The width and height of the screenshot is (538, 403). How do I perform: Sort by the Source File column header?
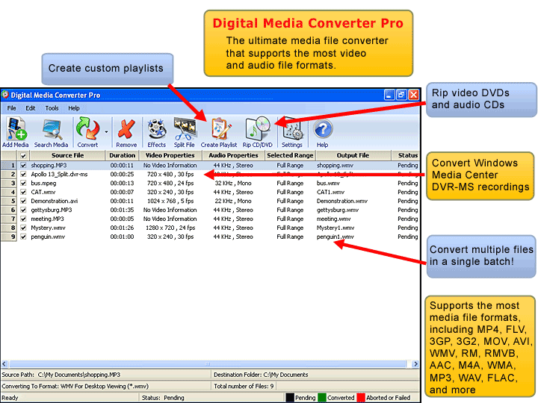(x=67, y=156)
